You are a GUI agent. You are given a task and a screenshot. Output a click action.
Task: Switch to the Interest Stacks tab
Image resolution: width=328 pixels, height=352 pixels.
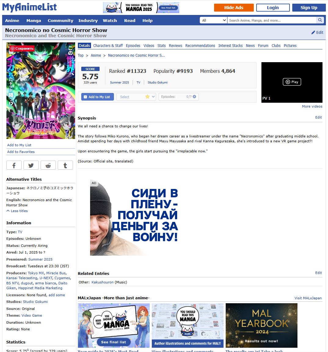[230, 46]
